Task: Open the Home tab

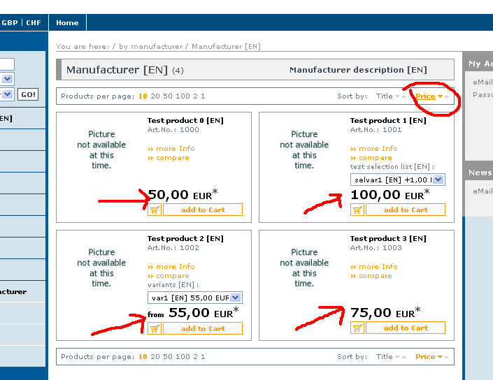Action: click(67, 23)
